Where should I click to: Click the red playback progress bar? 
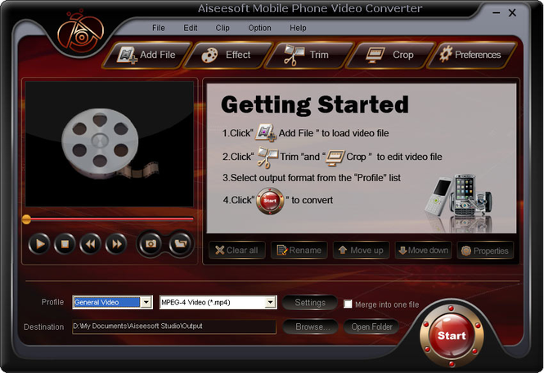(x=111, y=219)
